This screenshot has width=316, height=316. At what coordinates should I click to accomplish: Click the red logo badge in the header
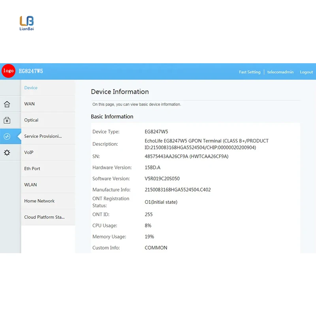click(x=8, y=71)
